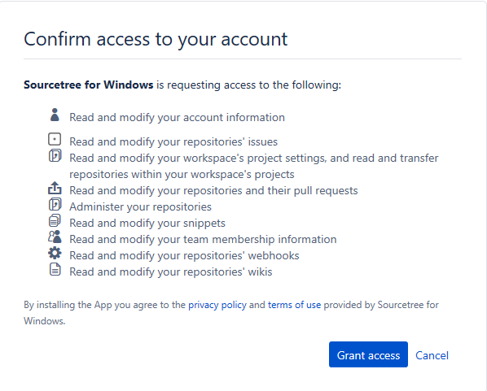Click the webhooks gear icon

[x=55, y=253]
